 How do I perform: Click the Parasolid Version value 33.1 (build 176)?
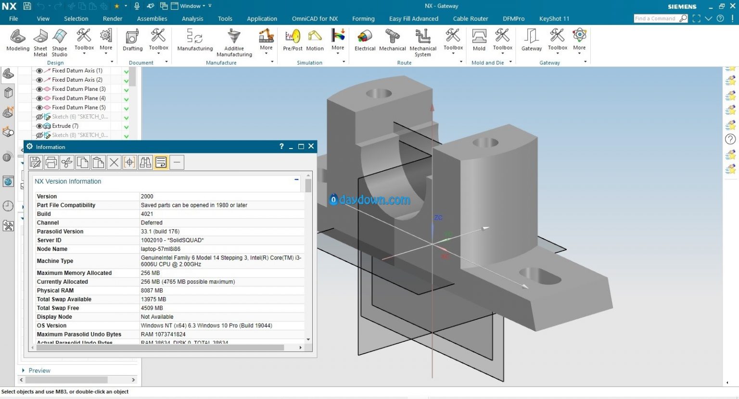point(160,232)
